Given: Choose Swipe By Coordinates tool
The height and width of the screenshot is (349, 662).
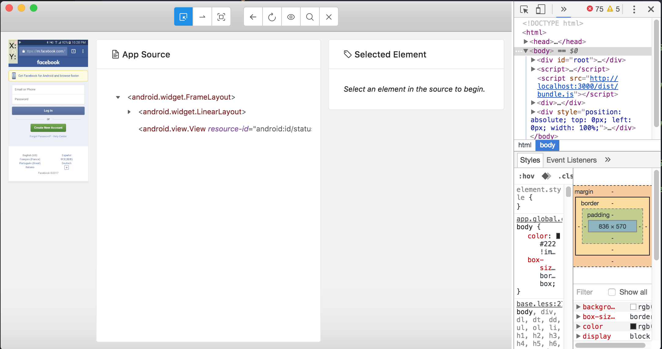Looking at the screenshot, I should [x=202, y=17].
